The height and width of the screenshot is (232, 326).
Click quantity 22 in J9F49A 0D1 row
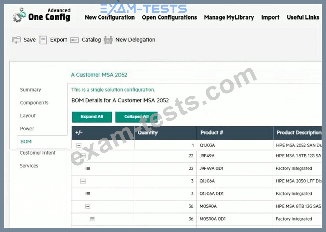191,168
